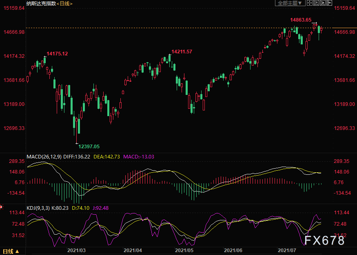The height and width of the screenshot is (255, 357).
Task: Click the J:92.48 value
Action: click(101, 208)
